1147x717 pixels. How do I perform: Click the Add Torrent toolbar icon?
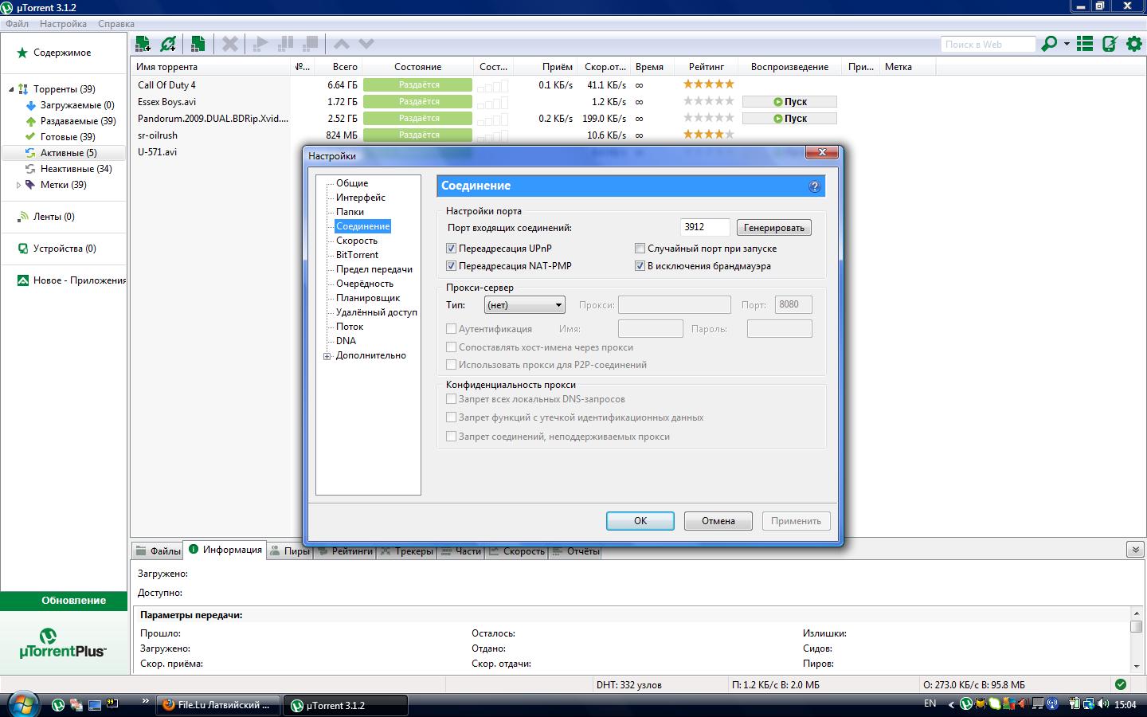143,44
